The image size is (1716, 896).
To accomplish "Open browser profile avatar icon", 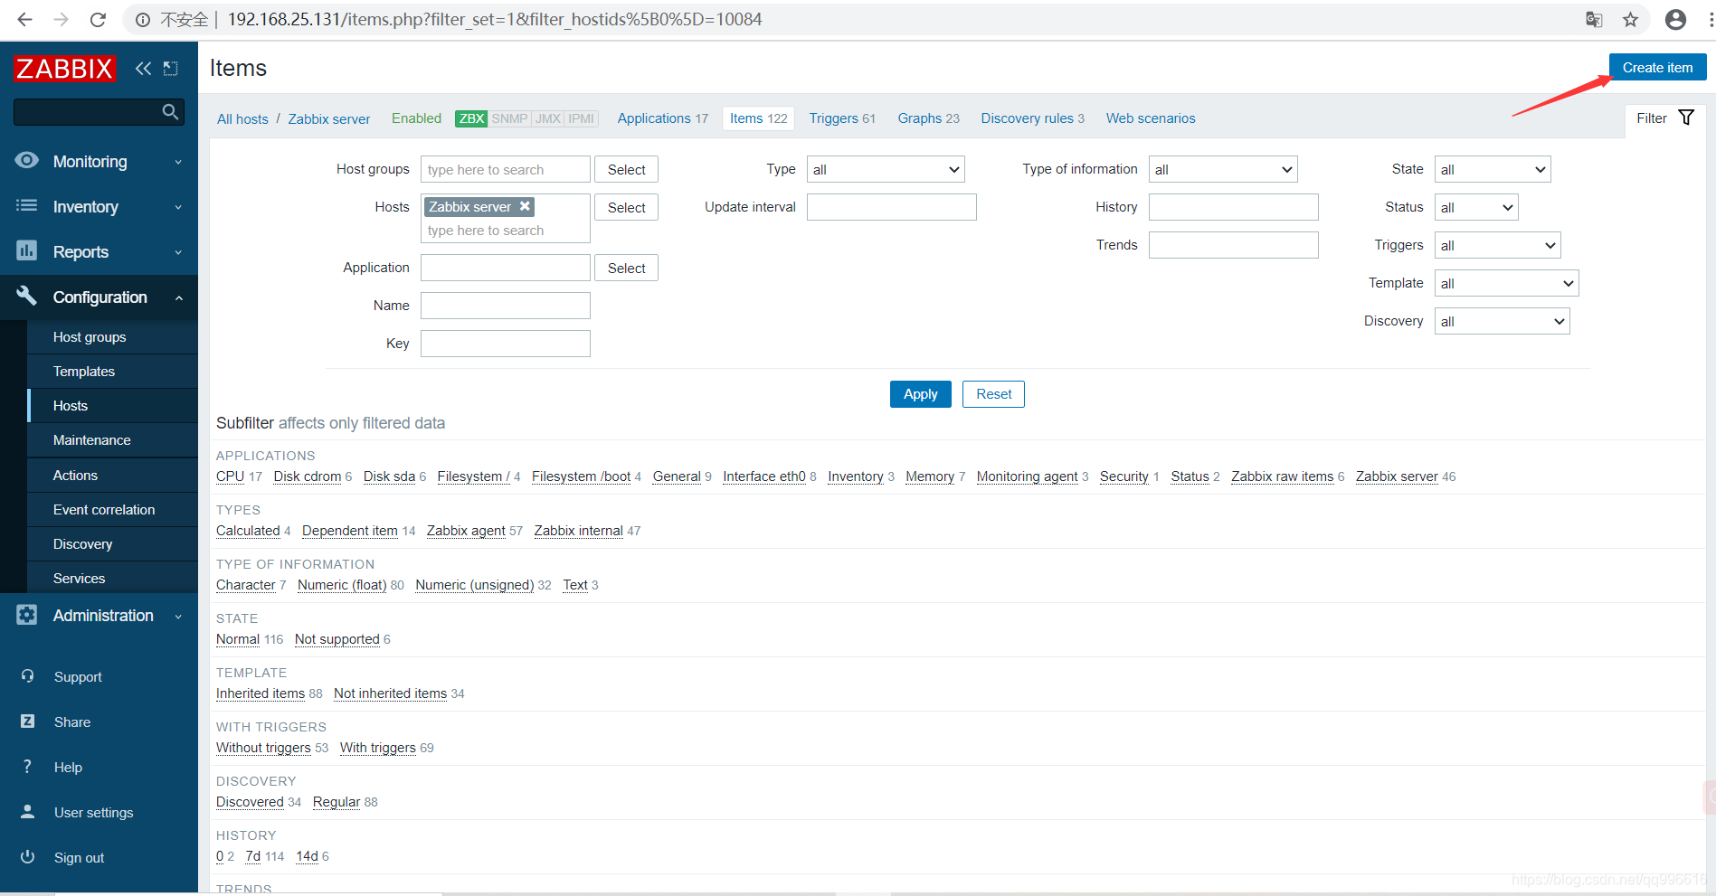I will click(1675, 19).
